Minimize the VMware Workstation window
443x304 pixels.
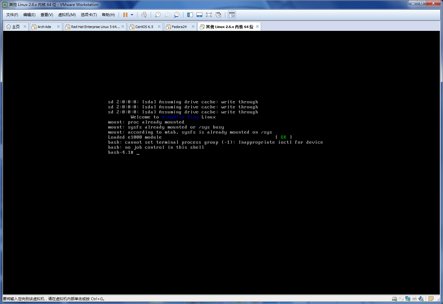pyautogui.click(x=413, y=3)
